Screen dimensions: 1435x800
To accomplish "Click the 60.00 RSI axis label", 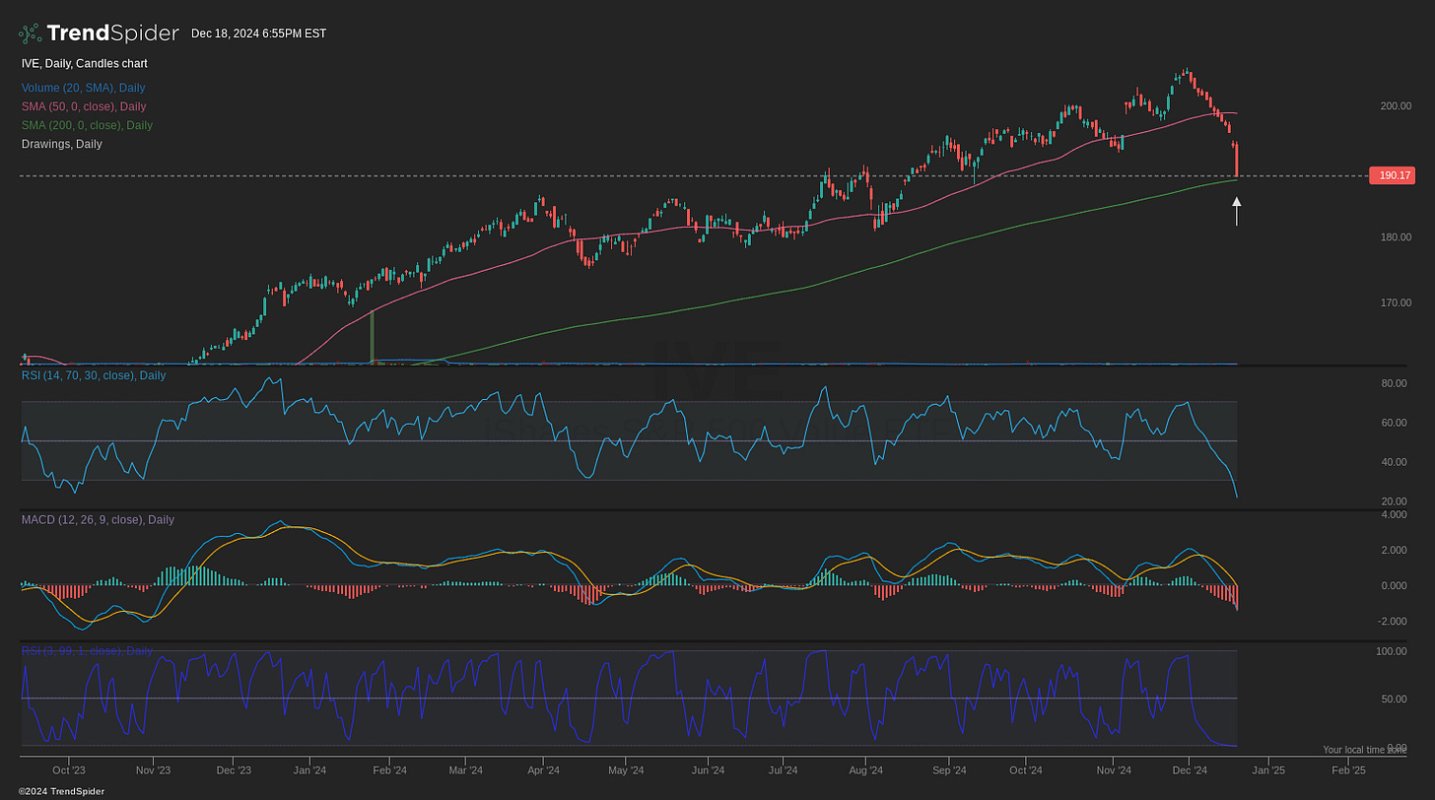I will click(1394, 423).
